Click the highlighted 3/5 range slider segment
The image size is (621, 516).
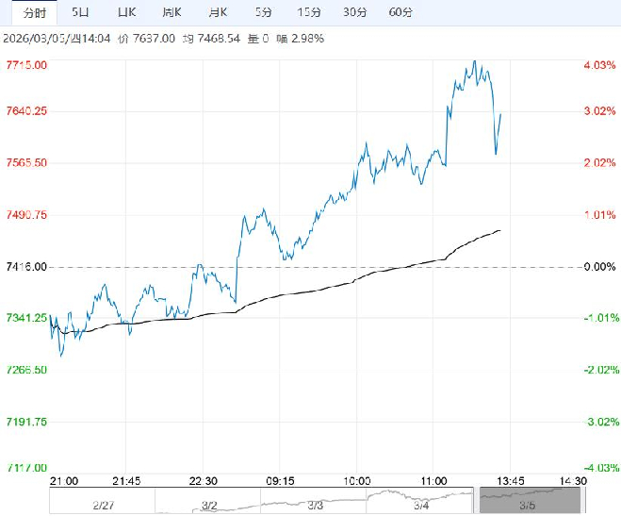coord(531,502)
